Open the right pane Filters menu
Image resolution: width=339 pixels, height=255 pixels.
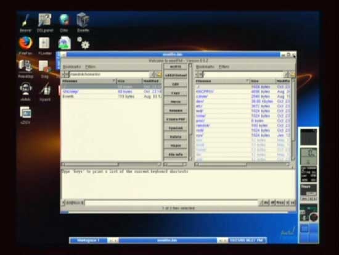pos(224,67)
